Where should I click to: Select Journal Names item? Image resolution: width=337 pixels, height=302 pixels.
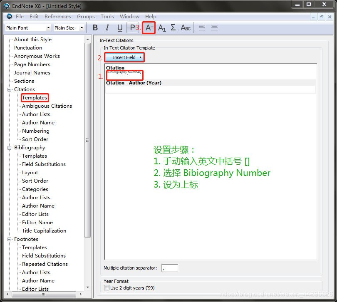(x=32, y=73)
